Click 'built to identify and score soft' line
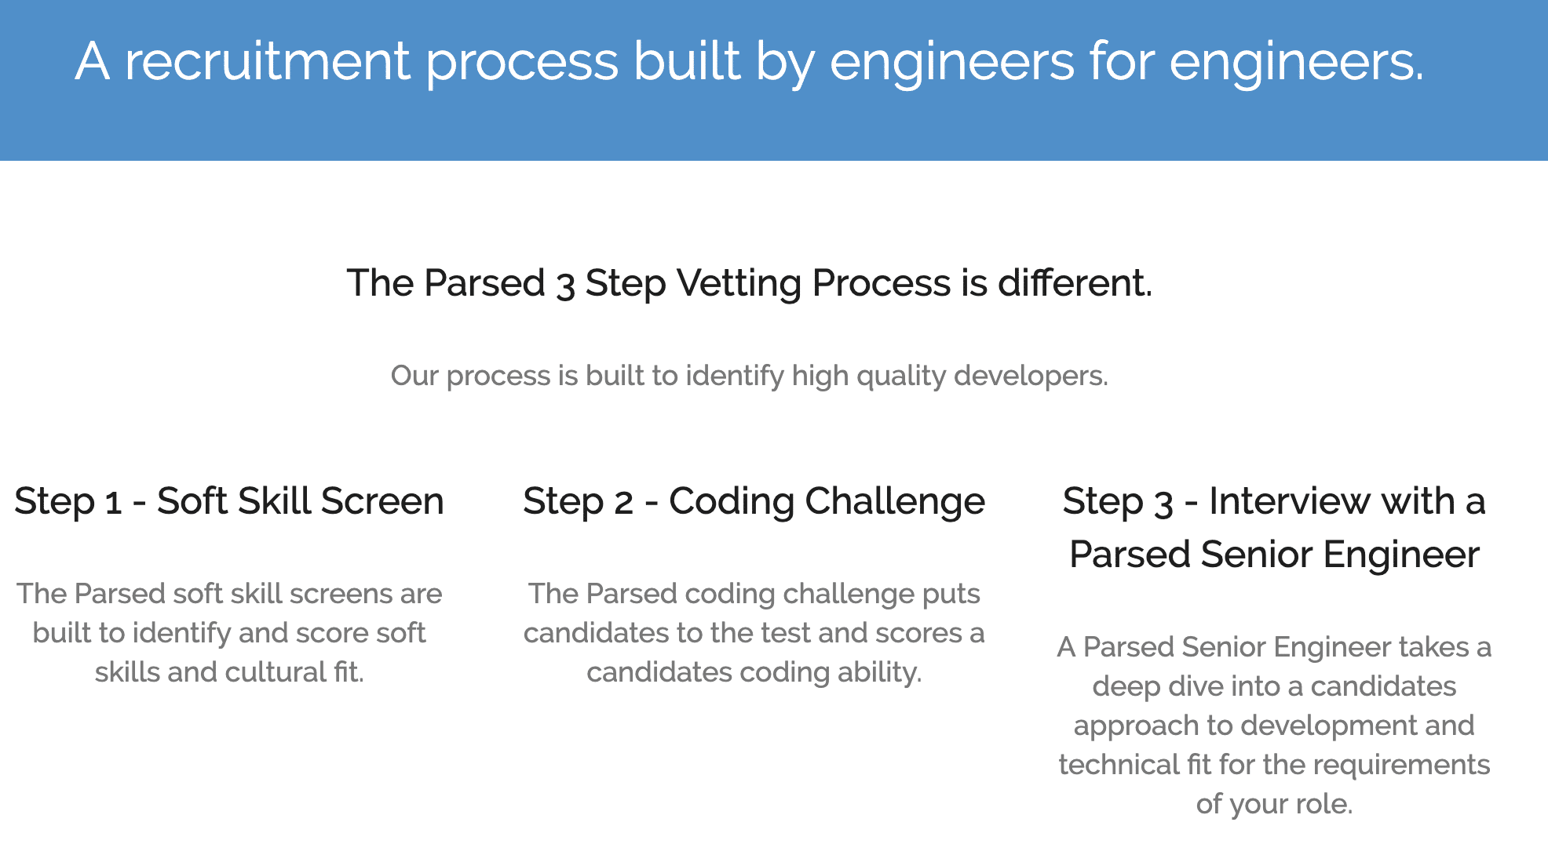This screenshot has height=844, width=1548. tap(229, 633)
